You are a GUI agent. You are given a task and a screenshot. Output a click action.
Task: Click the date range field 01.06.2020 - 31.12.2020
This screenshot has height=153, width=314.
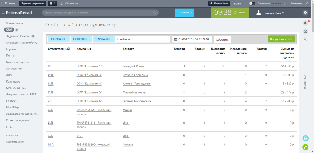point(192,39)
